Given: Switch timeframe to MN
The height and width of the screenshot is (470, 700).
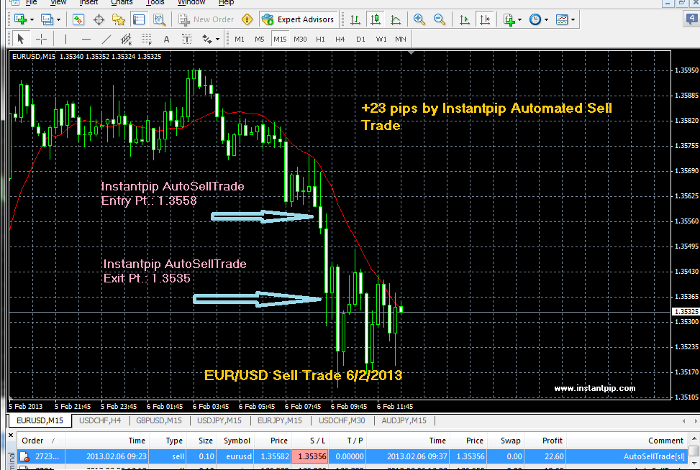Looking at the screenshot, I should (x=401, y=40).
